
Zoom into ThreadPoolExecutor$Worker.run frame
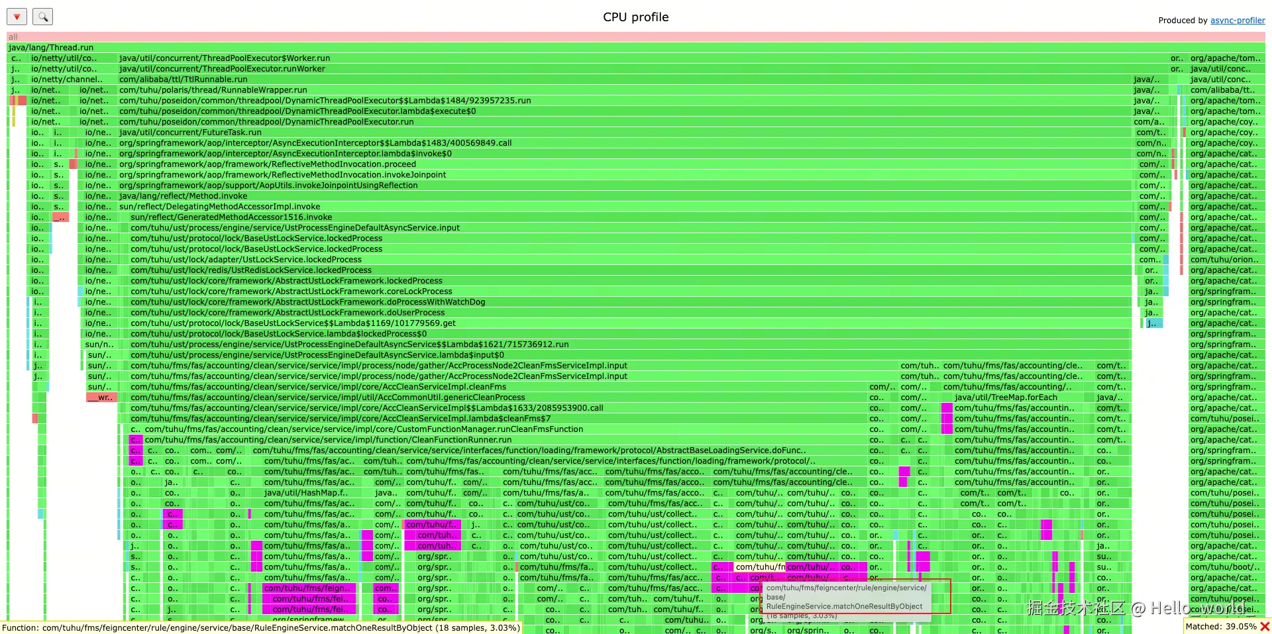point(643,58)
